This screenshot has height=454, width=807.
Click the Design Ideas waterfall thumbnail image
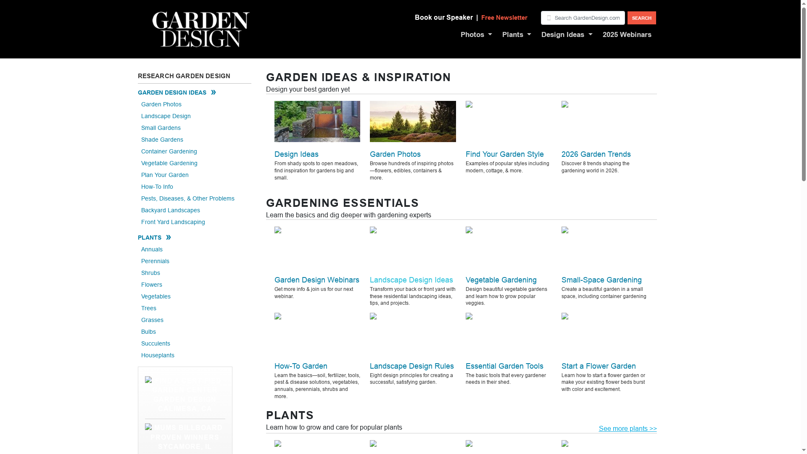317,121
